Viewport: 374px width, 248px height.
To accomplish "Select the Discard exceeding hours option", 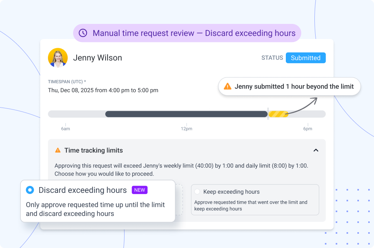I will [82, 190].
